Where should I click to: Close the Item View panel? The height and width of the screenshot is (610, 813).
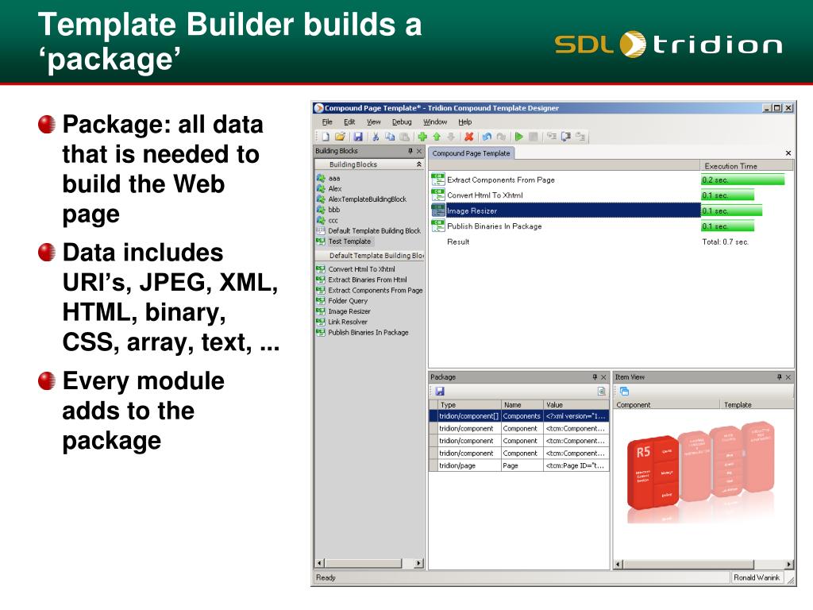(788, 377)
